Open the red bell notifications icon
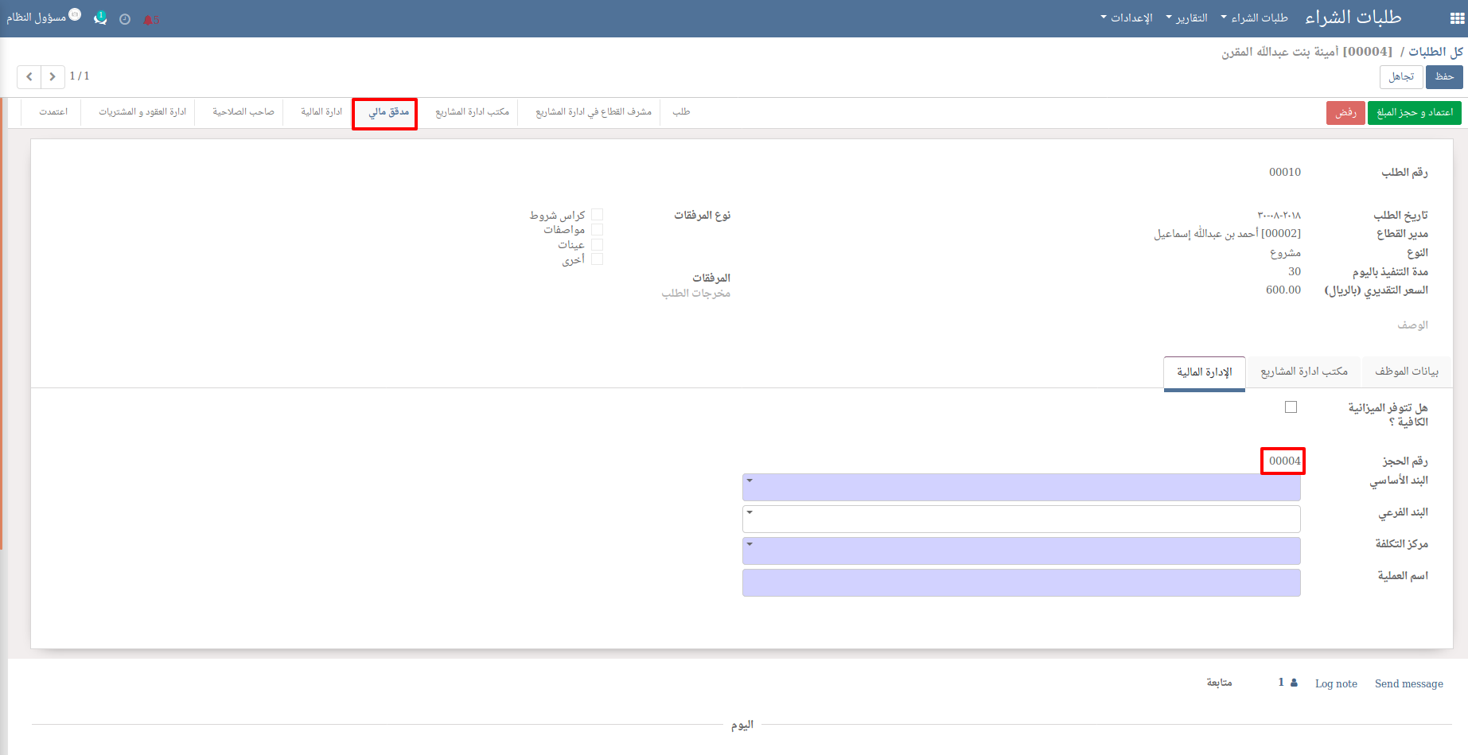 tap(150, 20)
